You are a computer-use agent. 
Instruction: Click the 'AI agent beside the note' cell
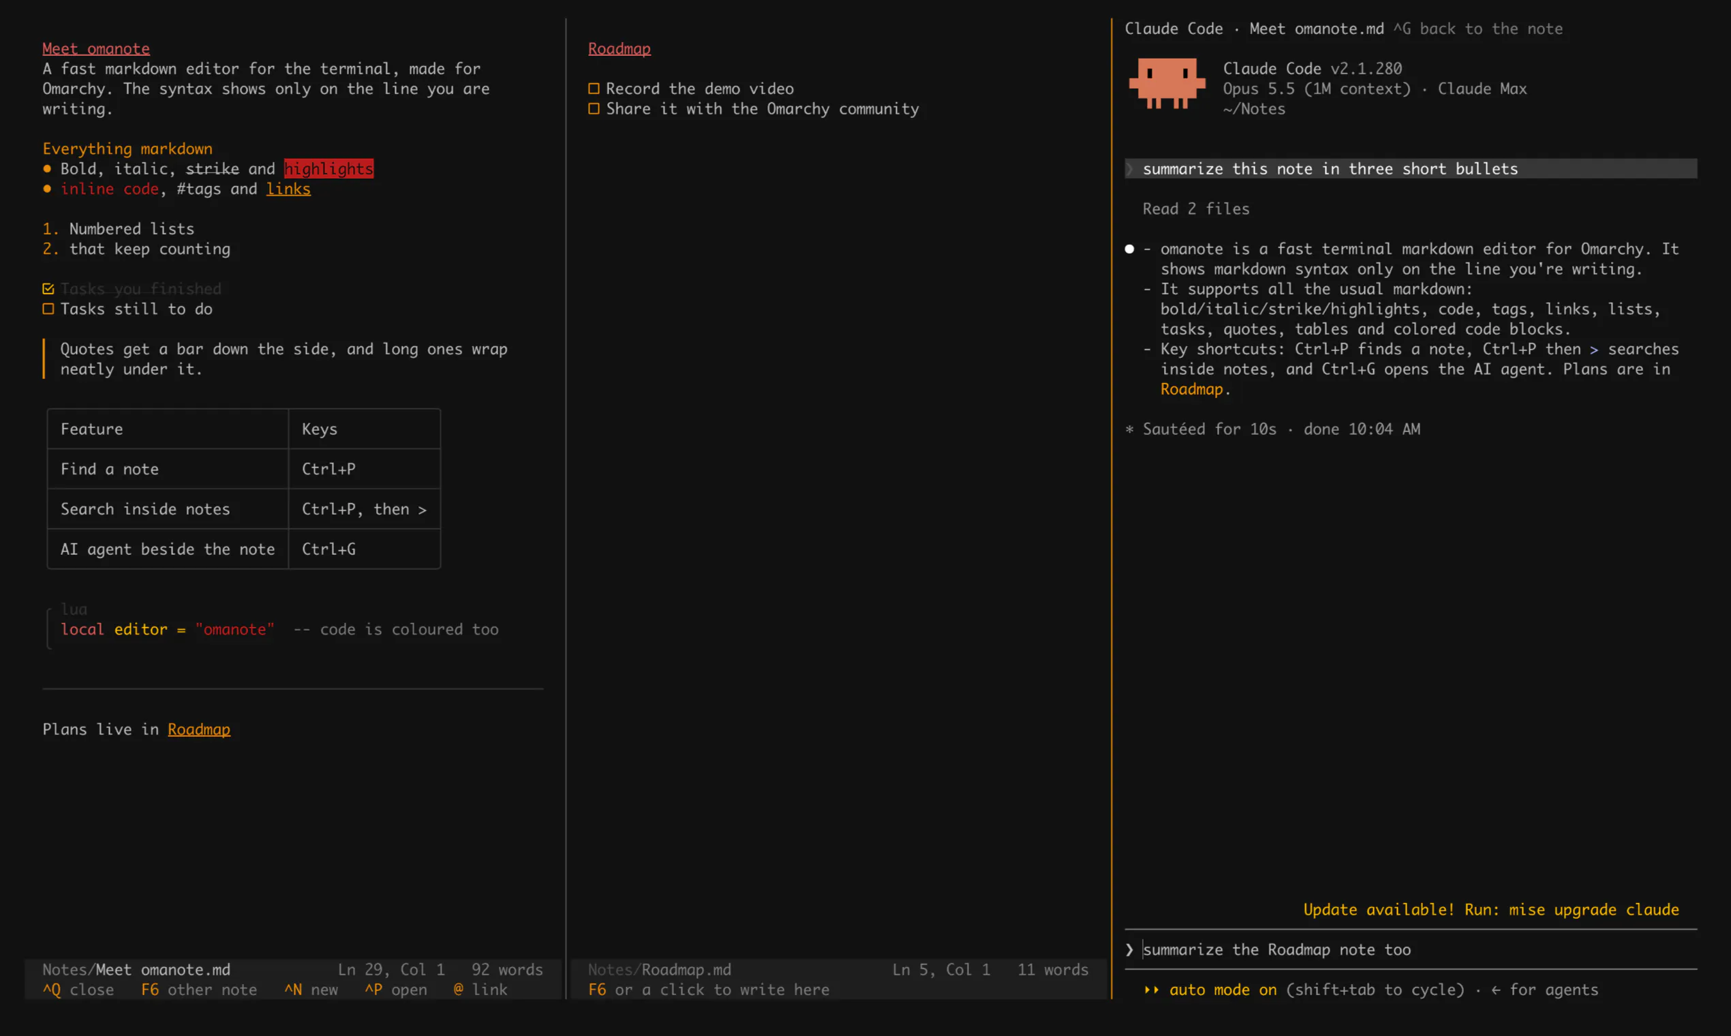click(168, 549)
